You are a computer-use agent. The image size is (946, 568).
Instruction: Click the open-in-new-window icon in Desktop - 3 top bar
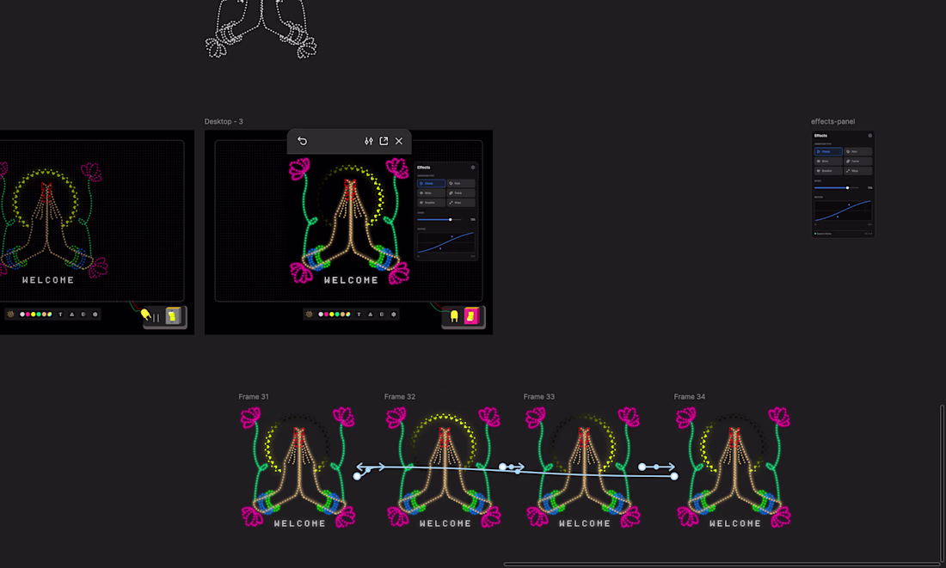[384, 141]
